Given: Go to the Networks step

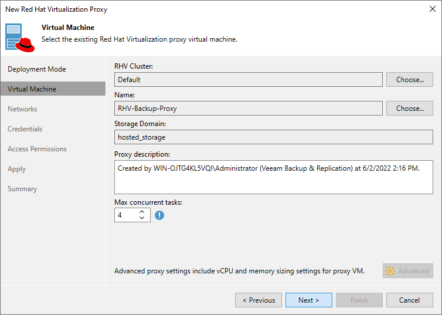Looking at the screenshot, I should pos(22,109).
